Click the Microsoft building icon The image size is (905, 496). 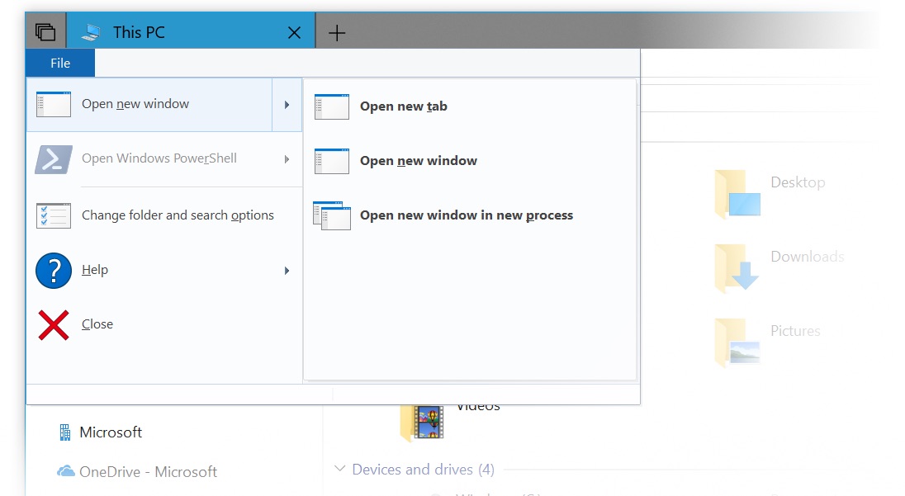(64, 432)
